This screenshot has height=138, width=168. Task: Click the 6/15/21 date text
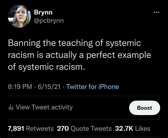pyautogui.click(x=49, y=87)
